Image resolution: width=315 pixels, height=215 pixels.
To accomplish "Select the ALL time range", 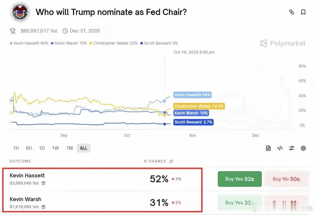I will pos(84,148).
